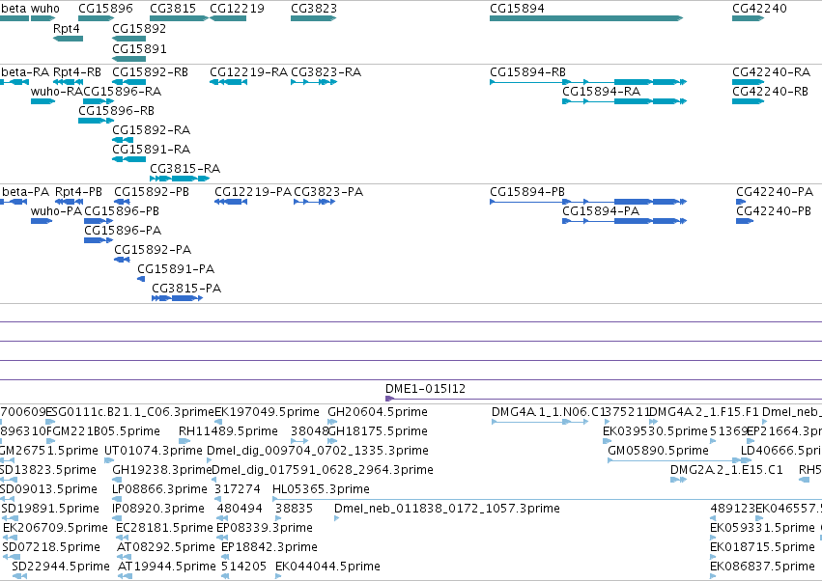The height and width of the screenshot is (581, 822).
Task: Click the Dmel_neb_011838_0172_1057.3prime label
Action: point(447,509)
